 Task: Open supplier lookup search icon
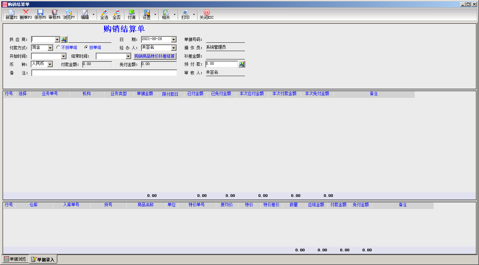click(x=64, y=39)
